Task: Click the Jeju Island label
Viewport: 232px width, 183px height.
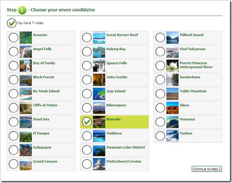Action: (116, 91)
